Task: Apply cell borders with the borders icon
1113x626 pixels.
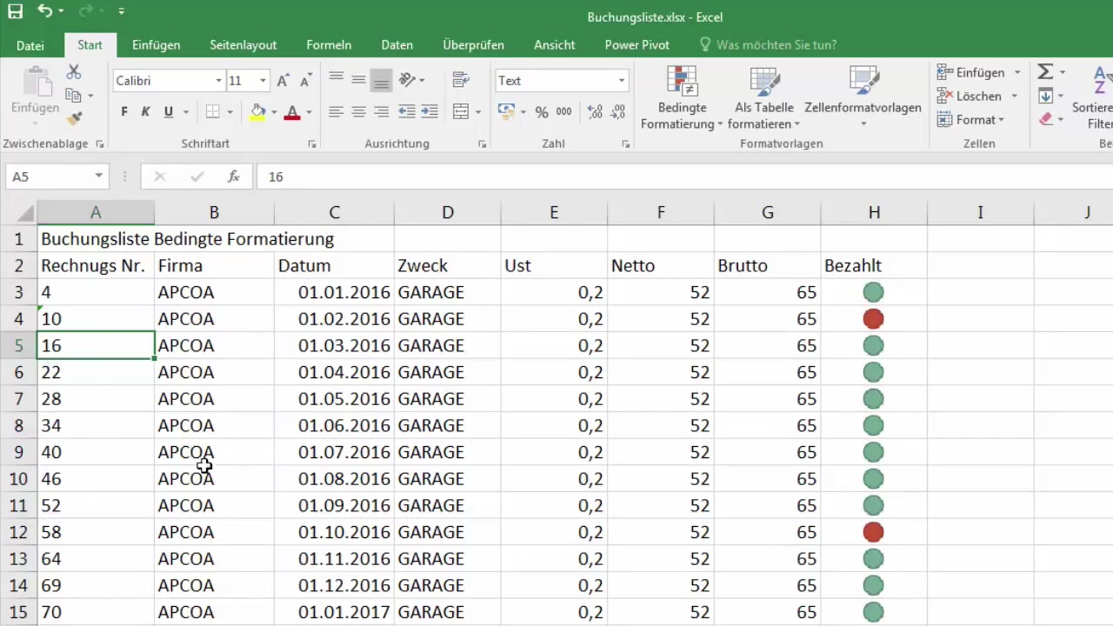Action: click(212, 111)
